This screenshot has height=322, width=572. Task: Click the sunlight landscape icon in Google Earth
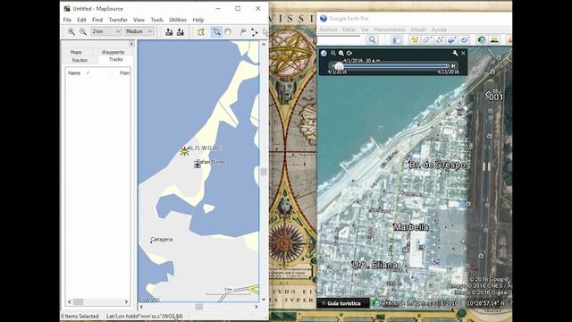494,39
